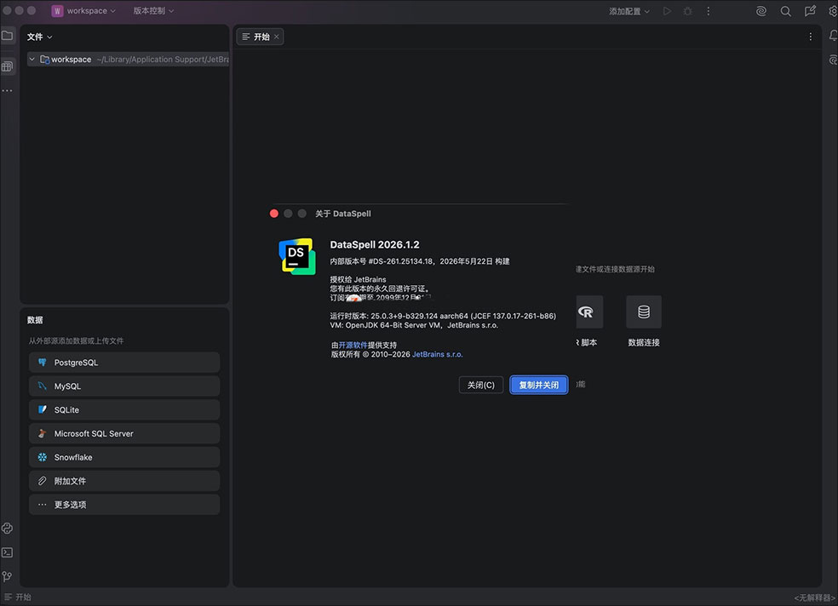Open more run actions menu
This screenshot has width=838, height=606.
click(709, 11)
